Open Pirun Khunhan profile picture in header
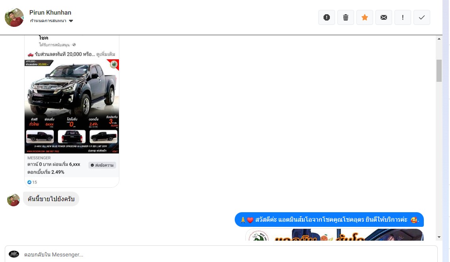450x262 pixels. 14,17
